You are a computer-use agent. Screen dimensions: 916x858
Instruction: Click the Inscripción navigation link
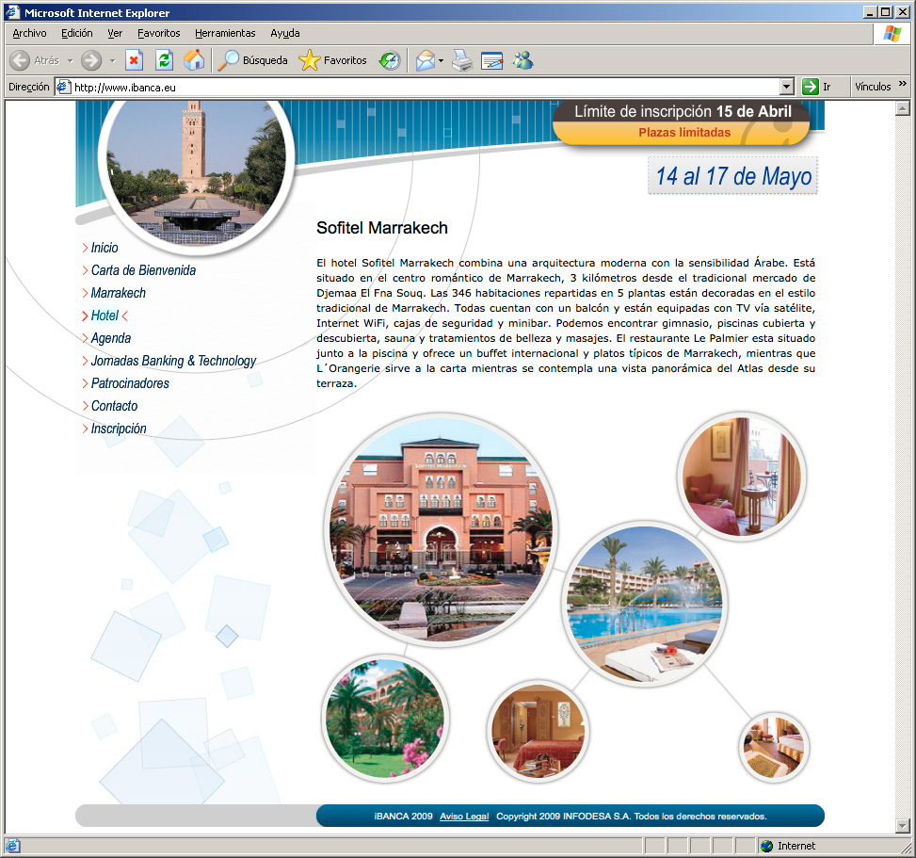coord(118,429)
